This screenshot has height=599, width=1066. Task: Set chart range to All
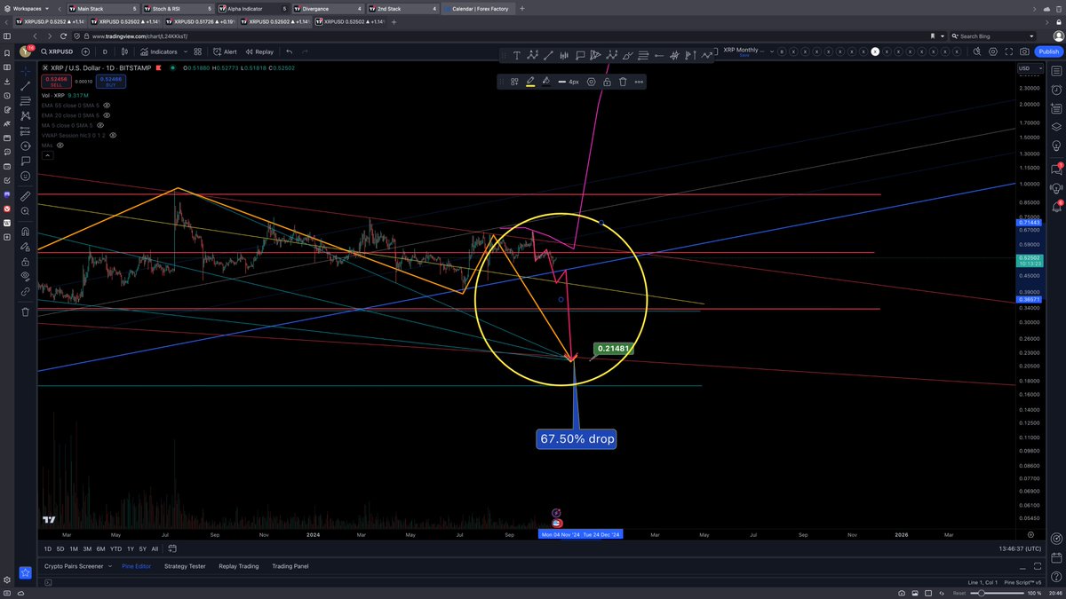(x=155, y=549)
